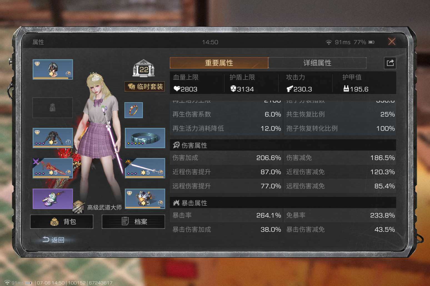This screenshot has width=430, height=286.
Task: Open the body armor equipment slot
Action: tap(53, 138)
